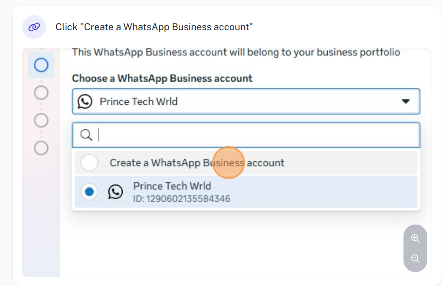Viewport: 442px width, 286px height.
Task: Click the step title text at top
Action: coord(154,27)
